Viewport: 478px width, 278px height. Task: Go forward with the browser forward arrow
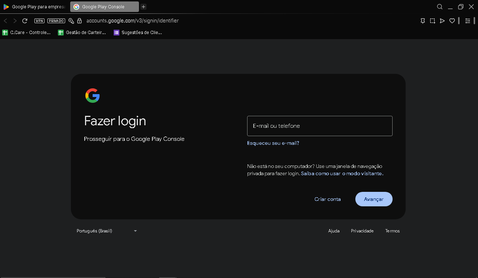(15, 21)
